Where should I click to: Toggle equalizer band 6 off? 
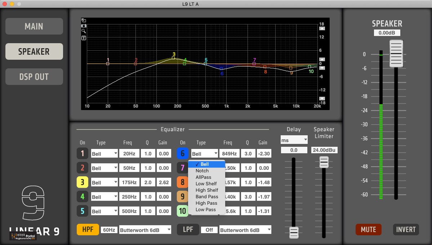(x=182, y=153)
